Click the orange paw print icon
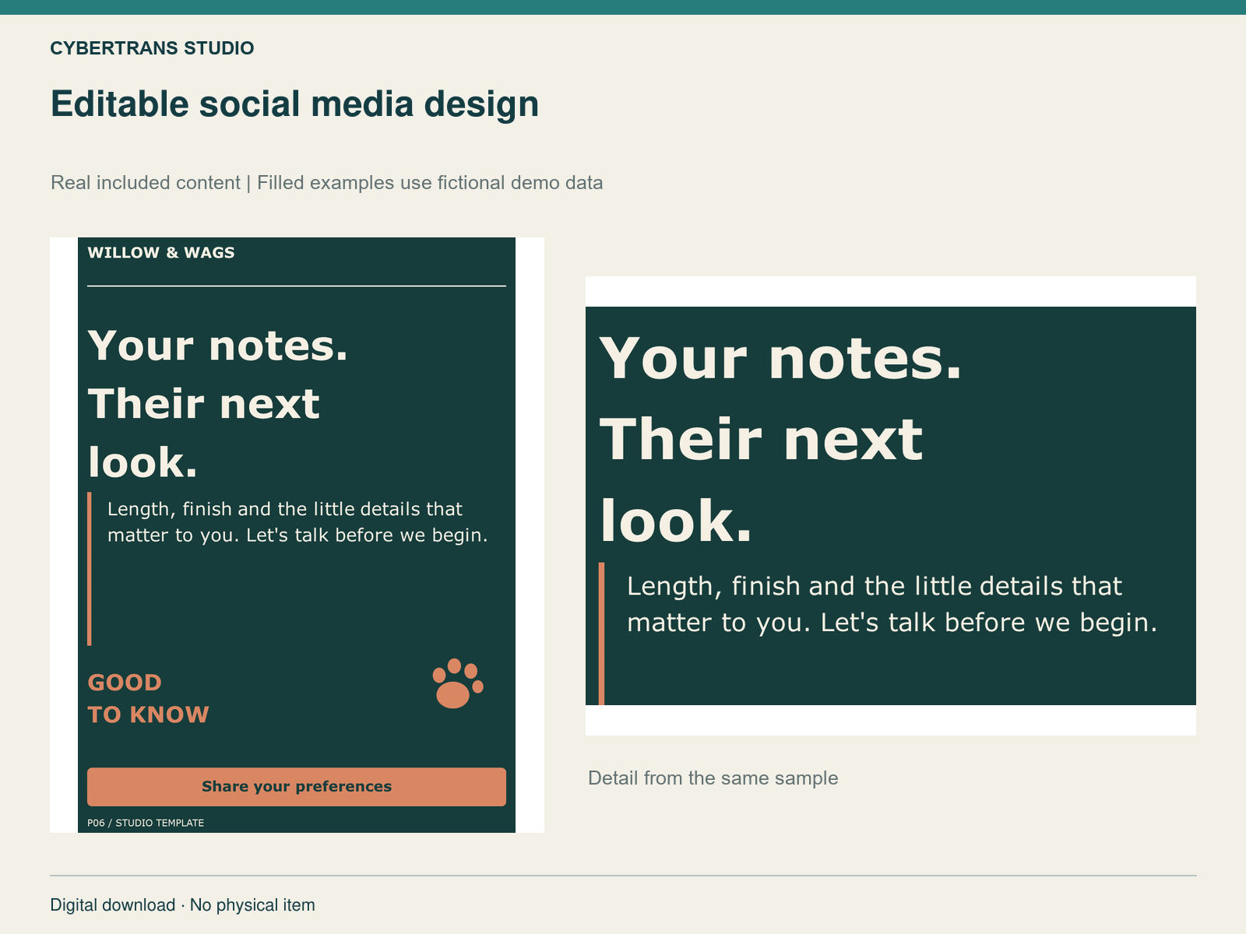 (458, 683)
